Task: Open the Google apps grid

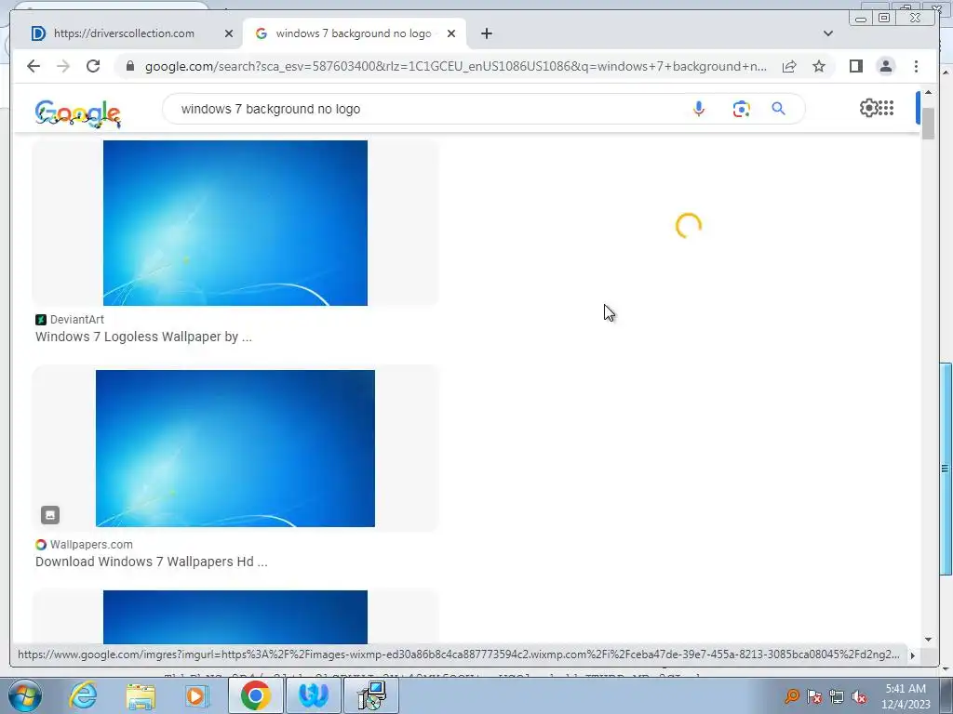Action: pos(886,108)
